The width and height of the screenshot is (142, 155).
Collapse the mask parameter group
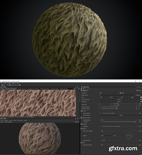point(82,143)
